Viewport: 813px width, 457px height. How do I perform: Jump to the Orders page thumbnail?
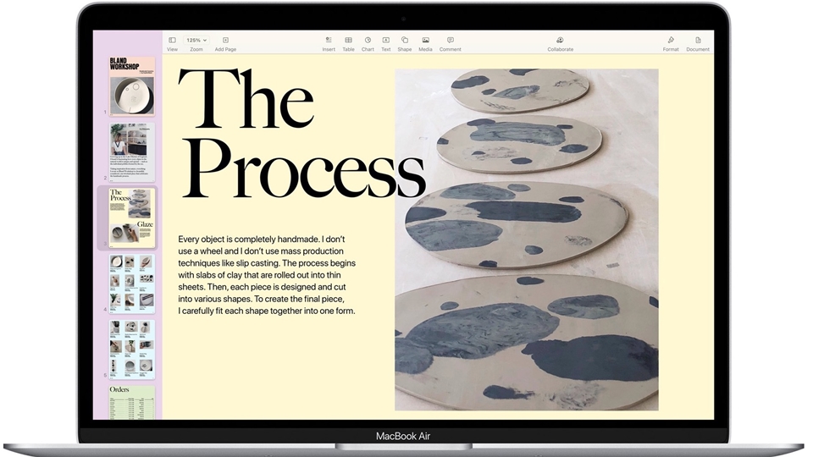coord(131,402)
